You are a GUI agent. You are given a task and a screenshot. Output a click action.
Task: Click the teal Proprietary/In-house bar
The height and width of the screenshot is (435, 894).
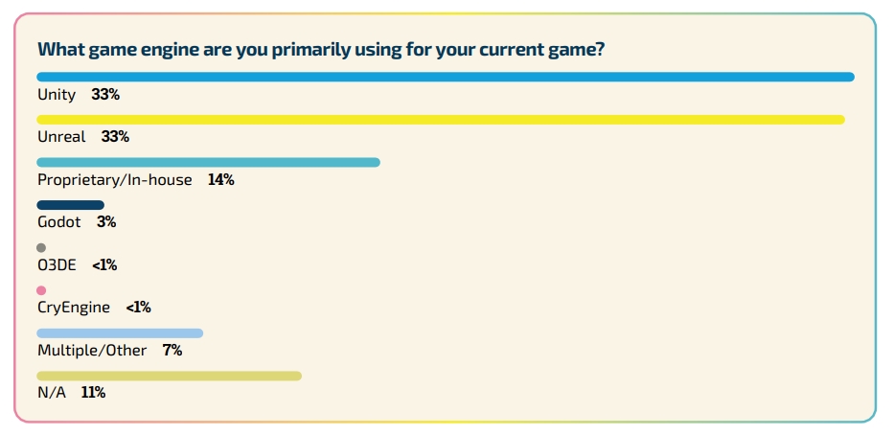point(208,162)
